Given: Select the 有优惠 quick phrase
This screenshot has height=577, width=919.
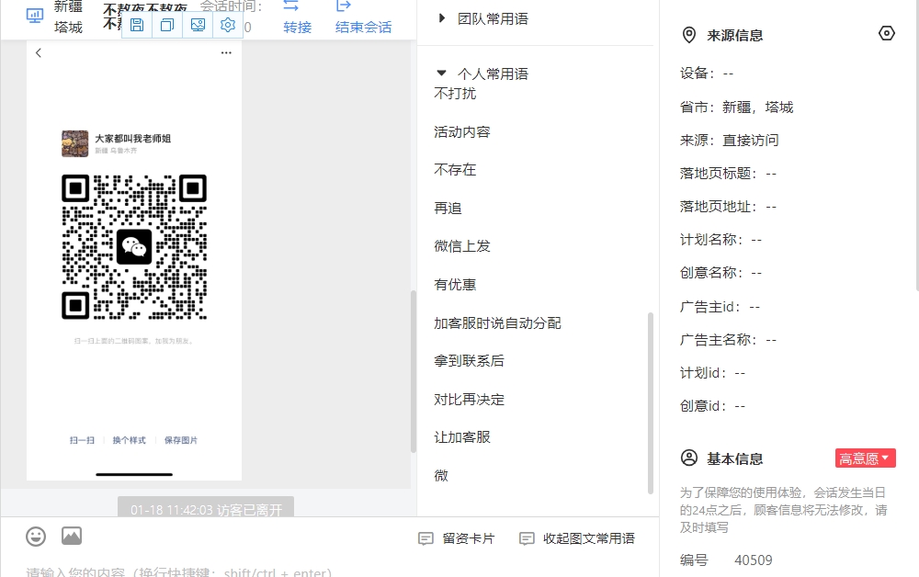Looking at the screenshot, I should click(455, 285).
